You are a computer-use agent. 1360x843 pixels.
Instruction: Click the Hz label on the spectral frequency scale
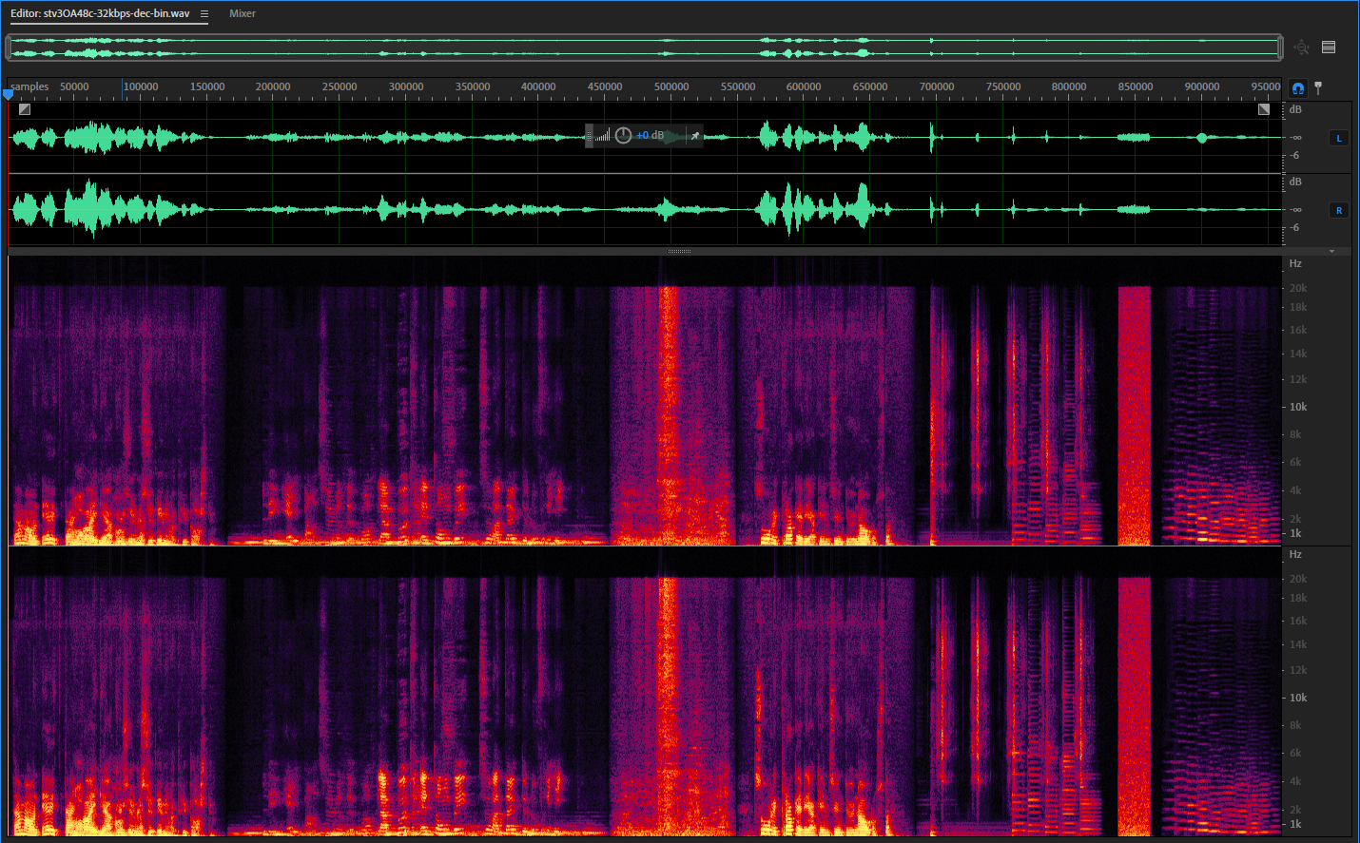1293,263
